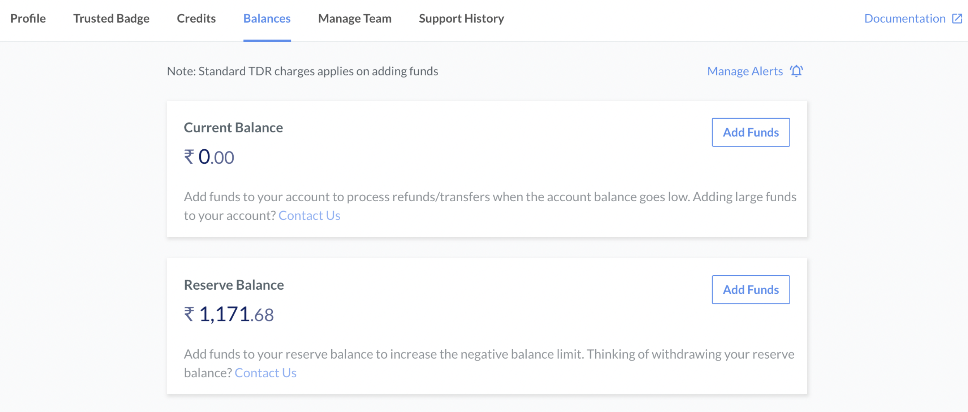
Task: Click the rupee symbol beside Current Balance amount
Action: coord(189,157)
